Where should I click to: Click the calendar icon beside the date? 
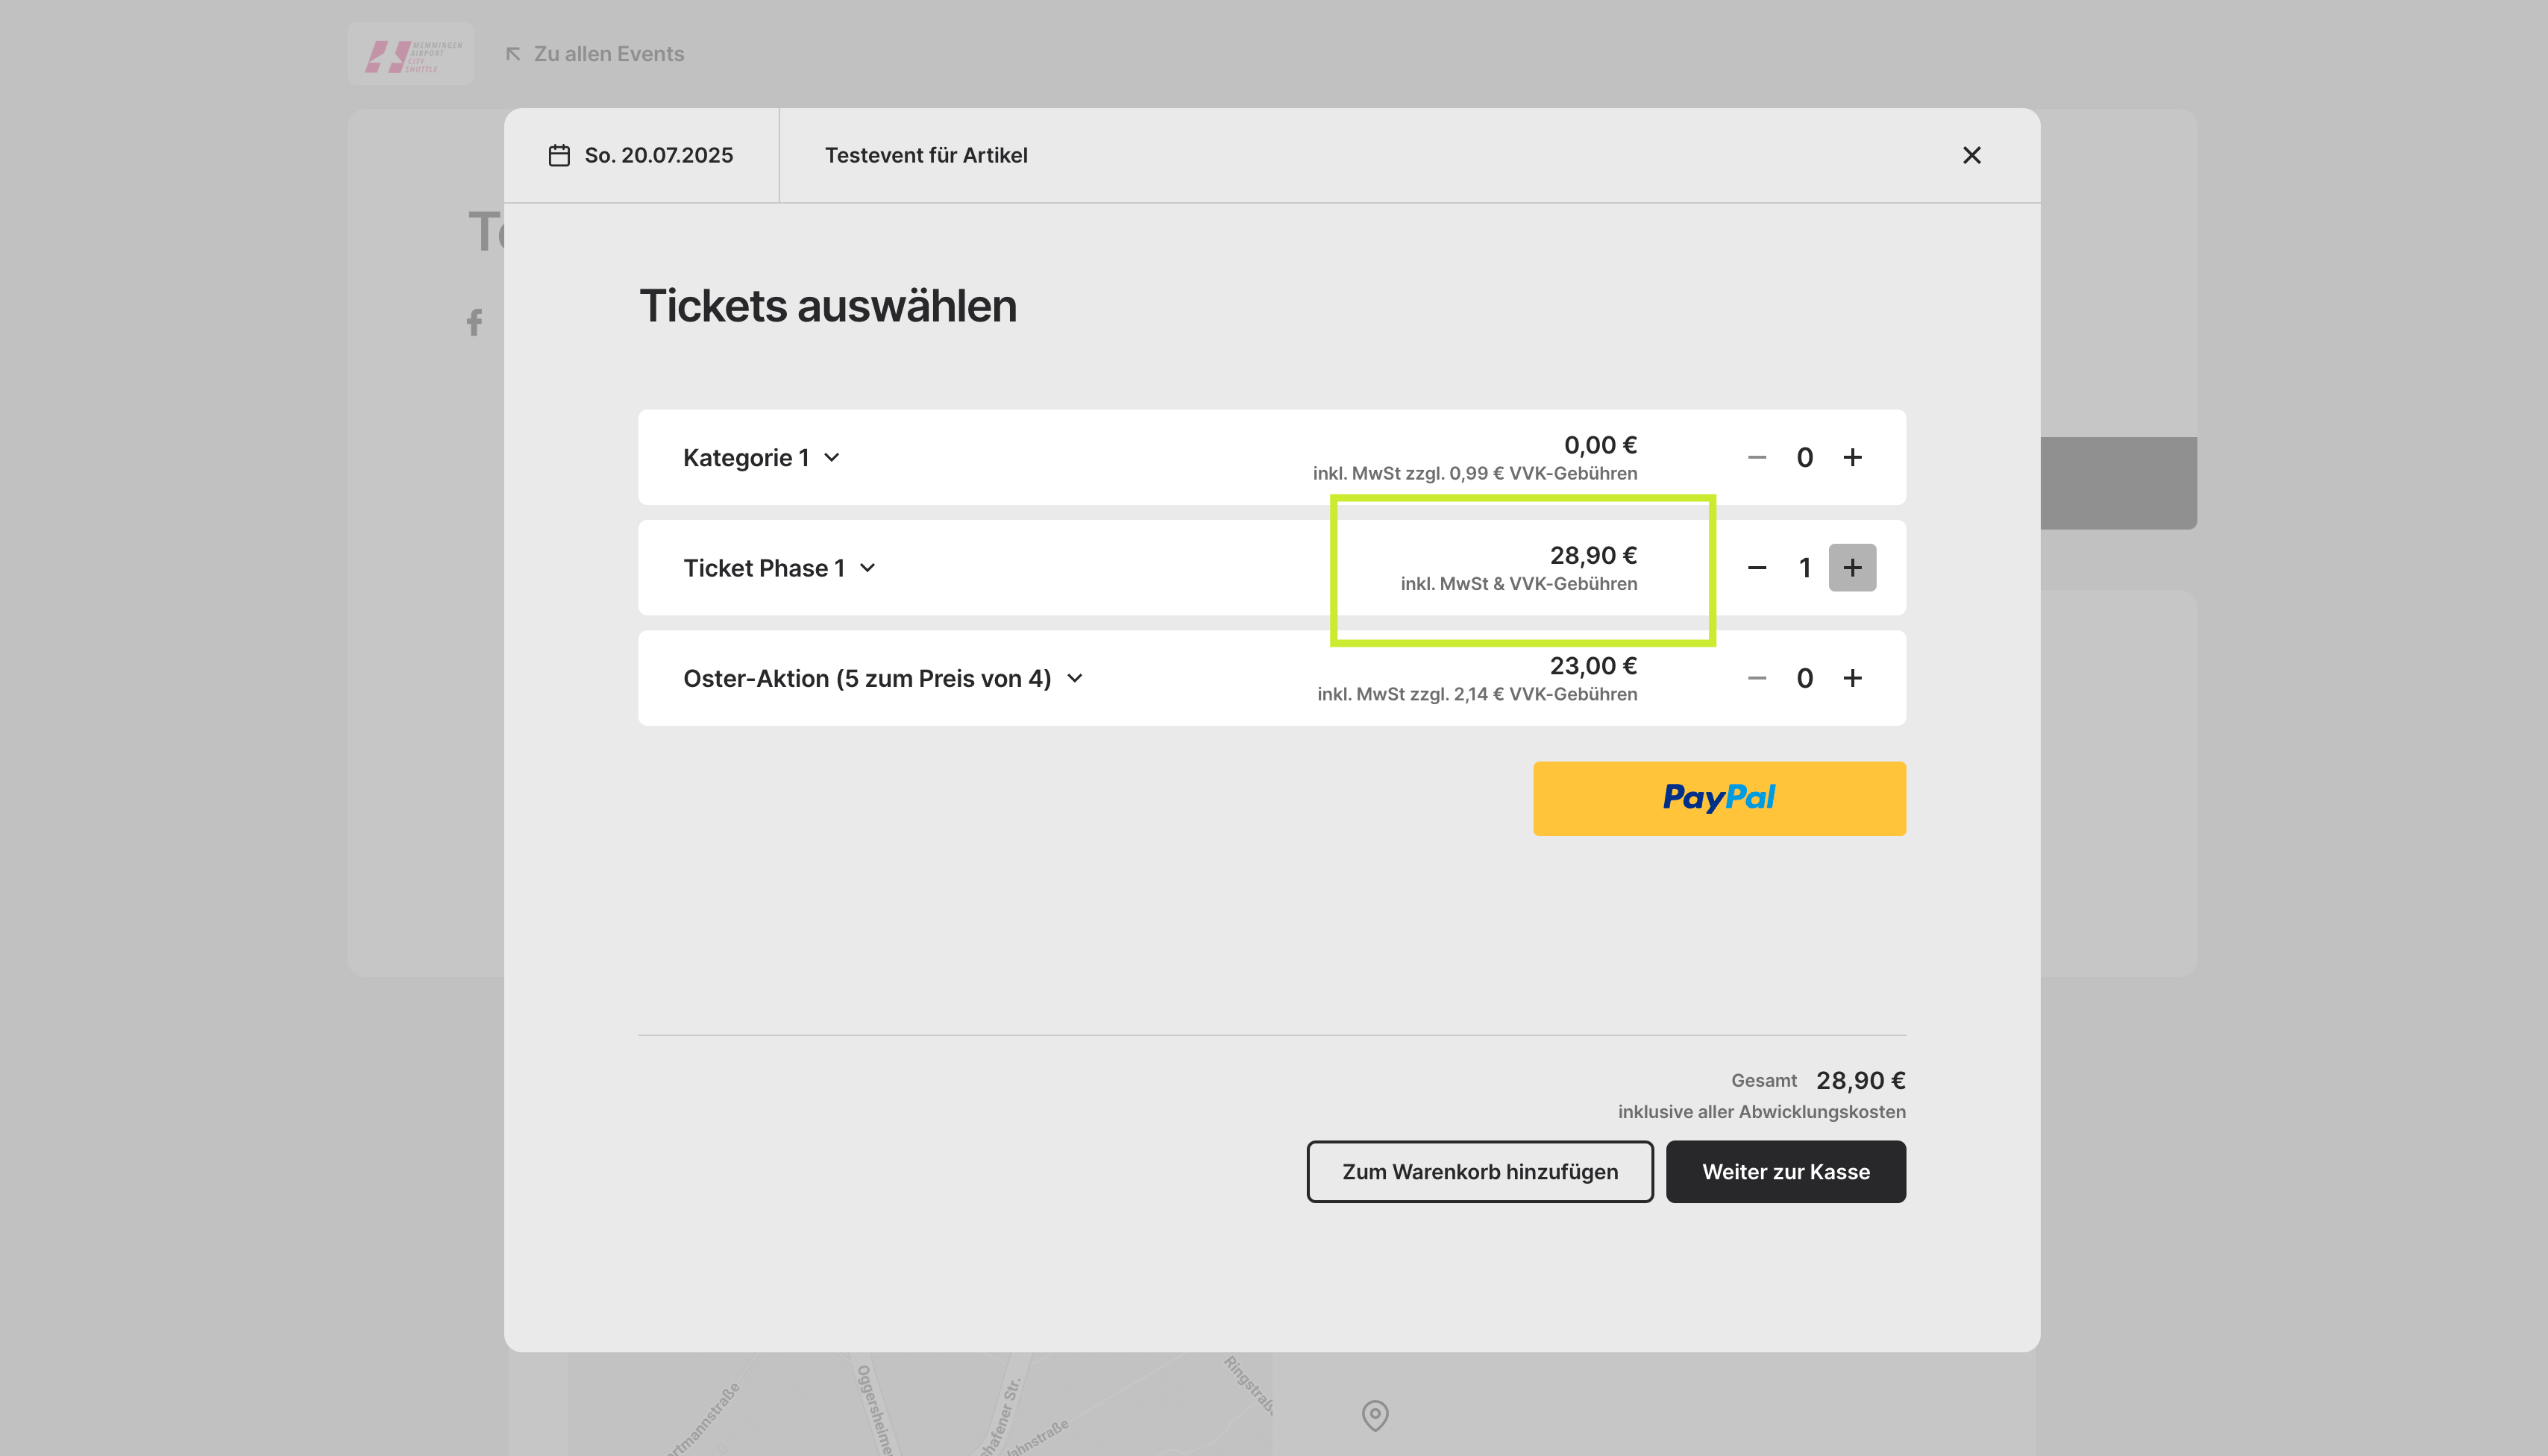pos(559,155)
